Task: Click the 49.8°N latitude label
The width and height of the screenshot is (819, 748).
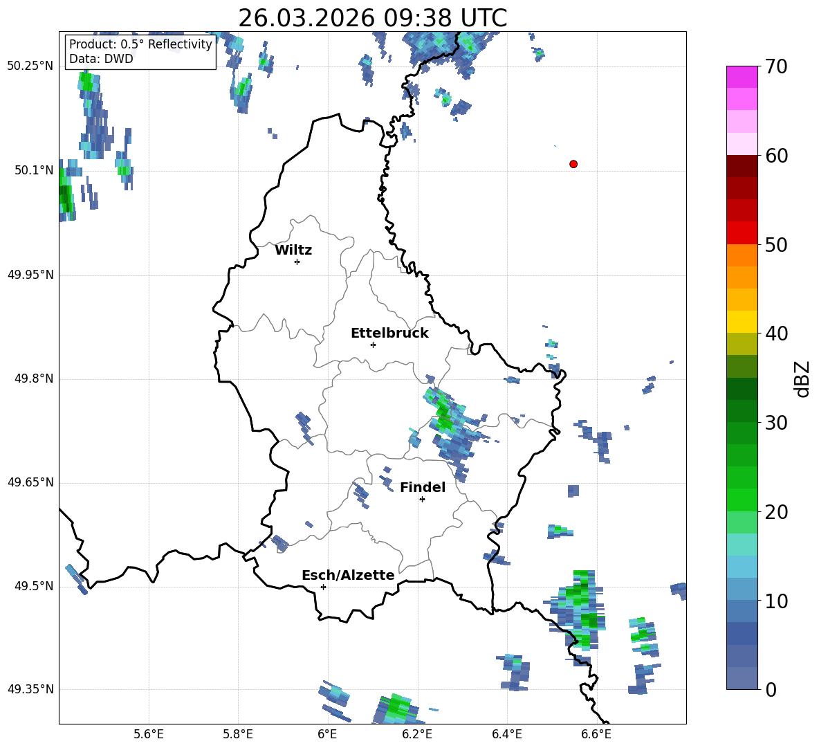Action: click(x=33, y=378)
